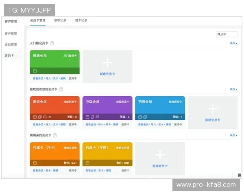Click help question mark beside 需购买的会员卡
The width and height of the screenshot is (244, 195).
55,135
